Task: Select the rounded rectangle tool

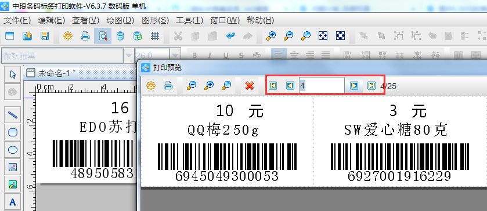Action: point(13,133)
